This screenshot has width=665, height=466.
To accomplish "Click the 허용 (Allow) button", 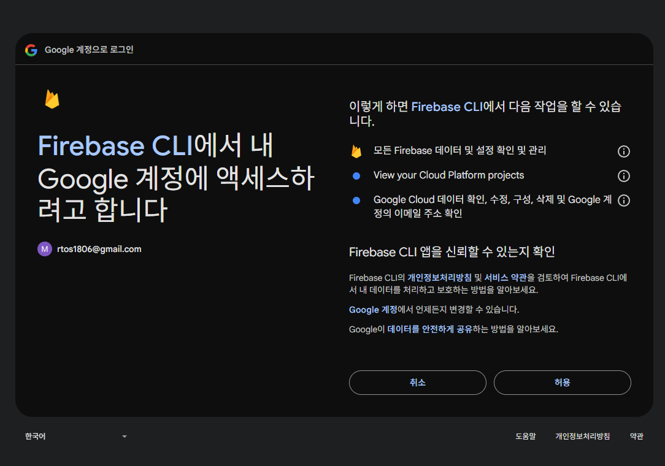I will coord(563,383).
